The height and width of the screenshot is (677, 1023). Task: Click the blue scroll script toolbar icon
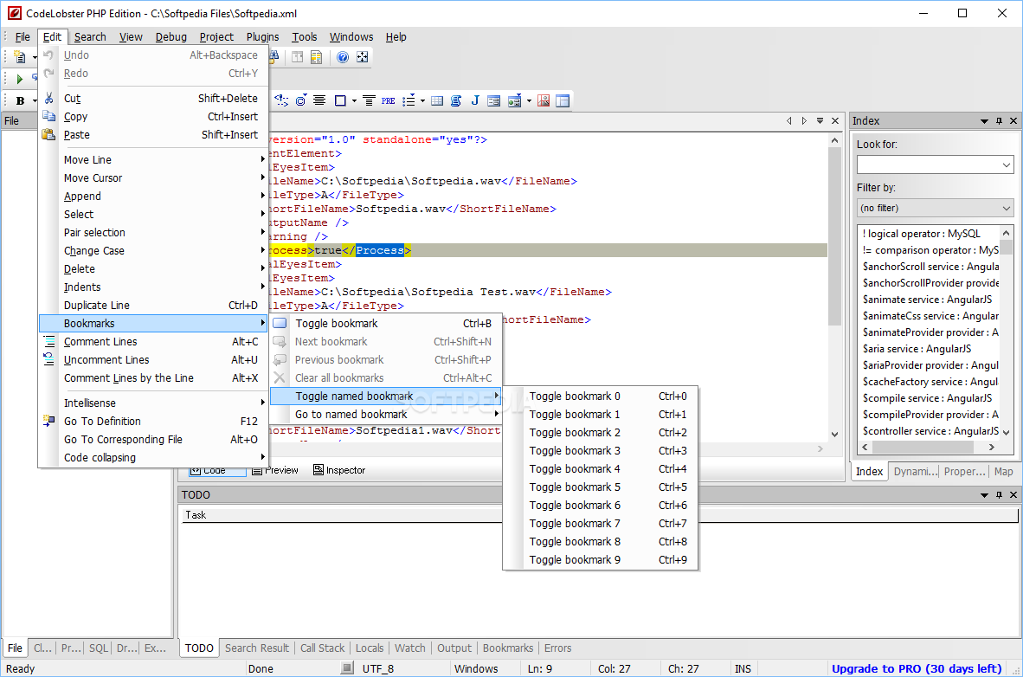(x=456, y=100)
